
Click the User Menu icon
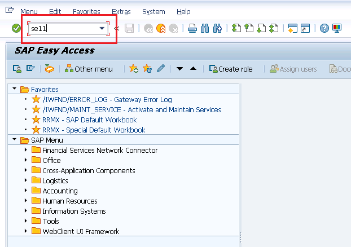[17, 69]
